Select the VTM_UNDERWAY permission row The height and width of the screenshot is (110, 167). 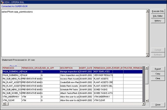[x=11, y=97]
